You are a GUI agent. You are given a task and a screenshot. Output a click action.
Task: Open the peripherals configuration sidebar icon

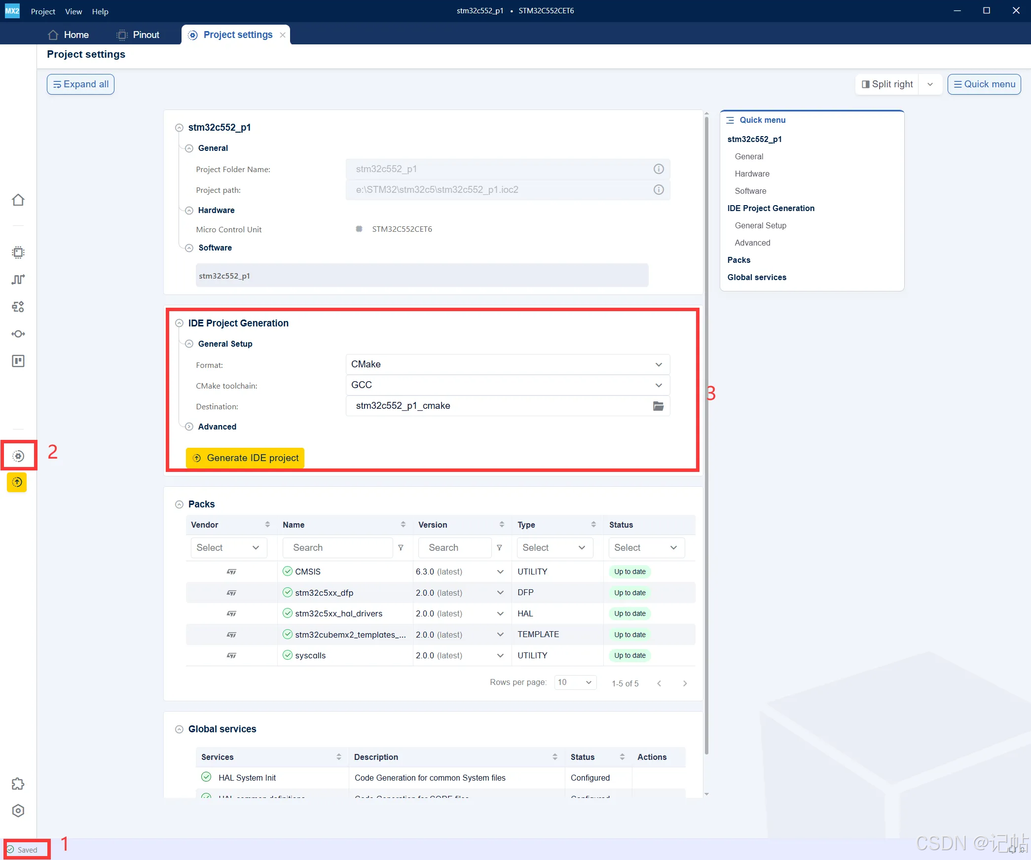pyautogui.click(x=18, y=307)
